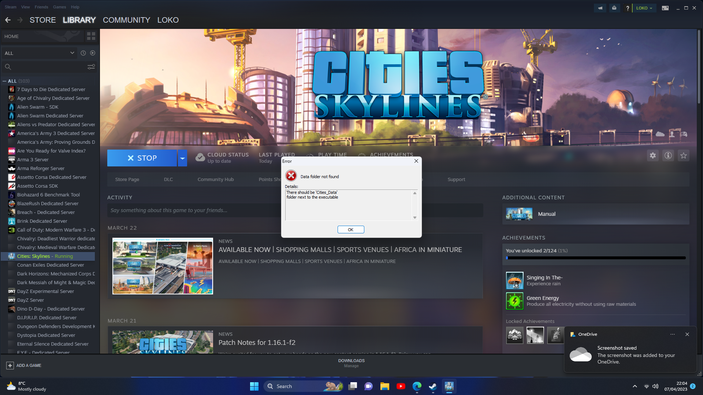
Task: Open Microsoft Edge from taskbar
Action: pyautogui.click(x=417, y=386)
